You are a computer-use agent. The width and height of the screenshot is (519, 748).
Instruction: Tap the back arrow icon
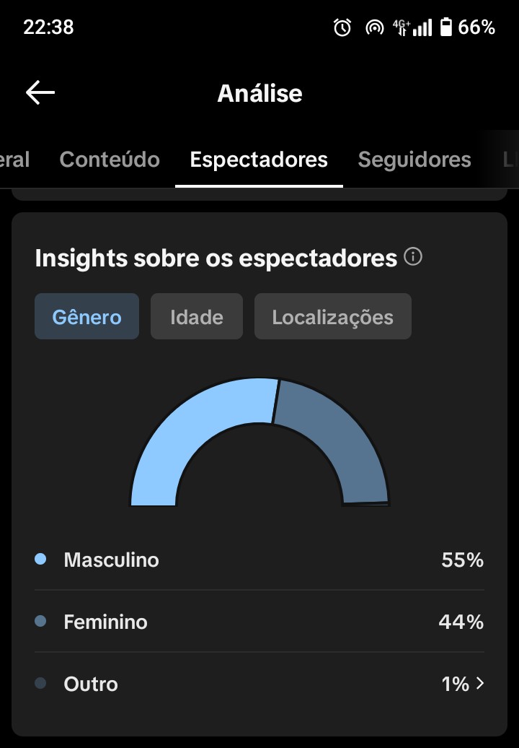[x=40, y=92]
